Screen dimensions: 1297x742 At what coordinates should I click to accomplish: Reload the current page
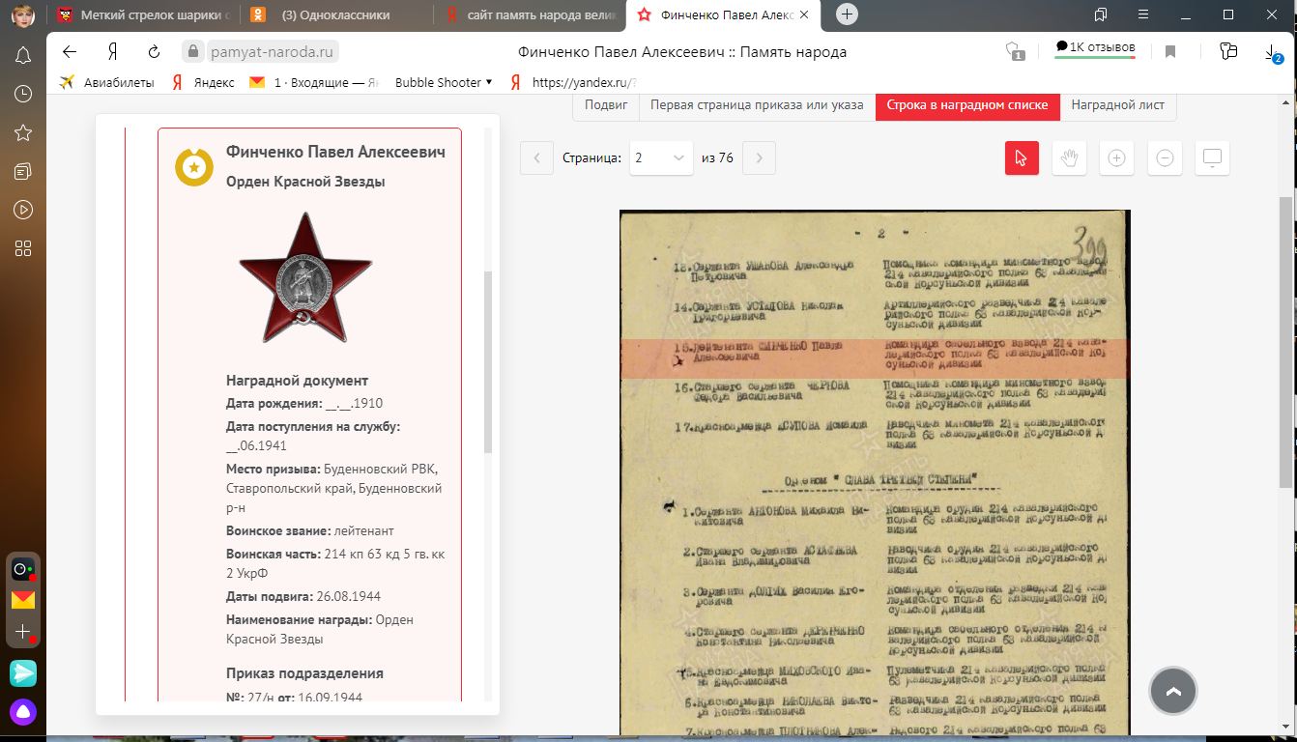[x=154, y=52]
